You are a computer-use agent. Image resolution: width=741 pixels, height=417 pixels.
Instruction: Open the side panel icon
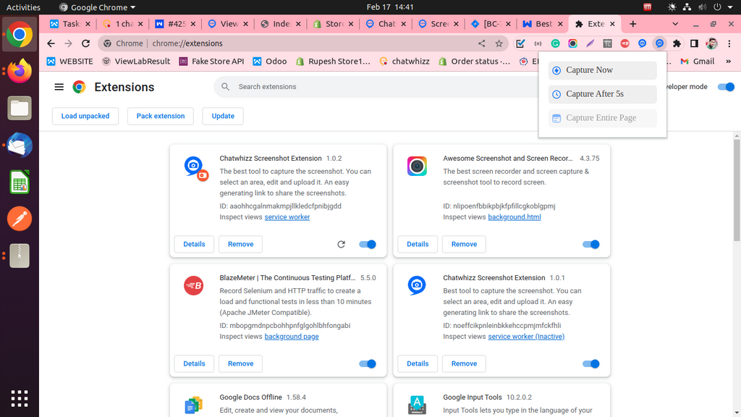[694, 43]
